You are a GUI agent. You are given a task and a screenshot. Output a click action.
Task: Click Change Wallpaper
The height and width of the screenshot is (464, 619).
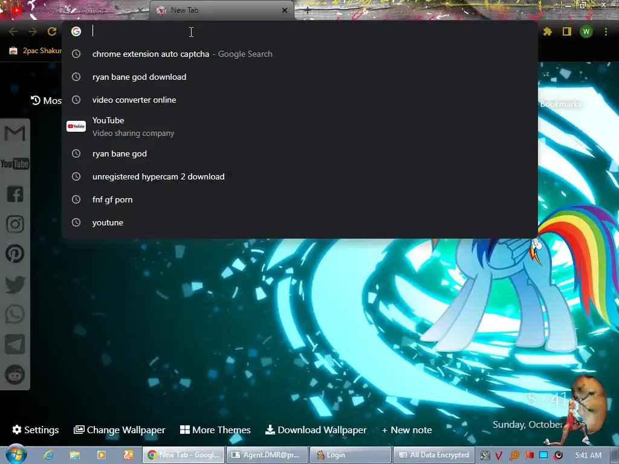click(120, 430)
